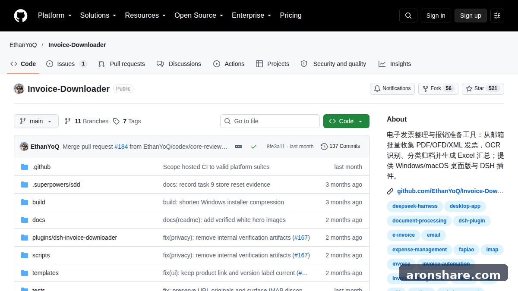The width and height of the screenshot is (518, 291).
Task: Switch to the Projects tab
Action: pos(272,64)
